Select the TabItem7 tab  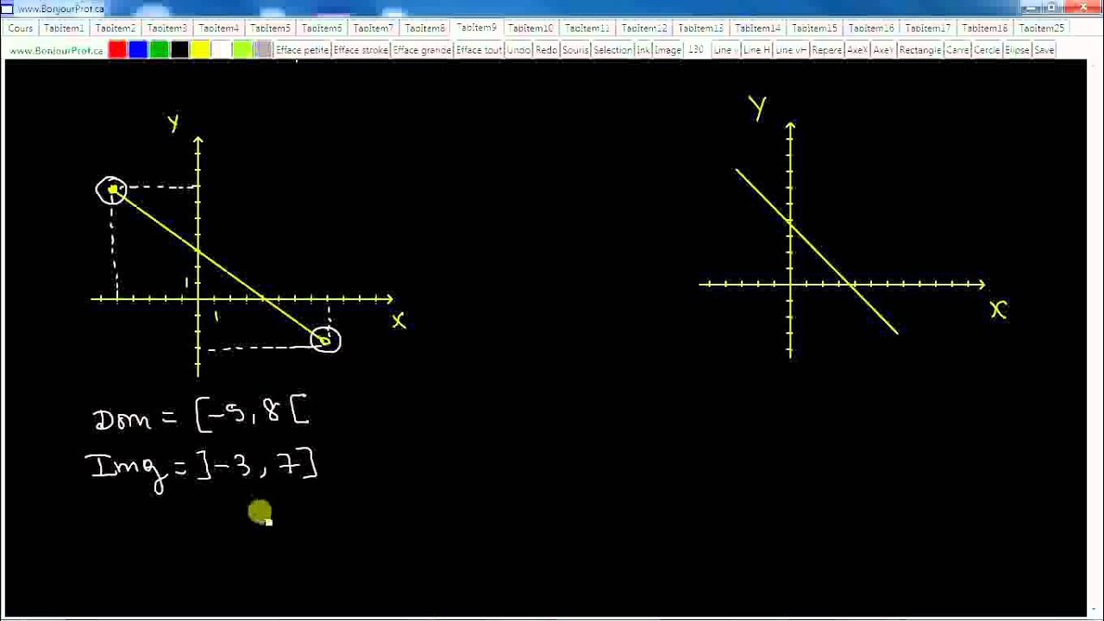point(374,28)
